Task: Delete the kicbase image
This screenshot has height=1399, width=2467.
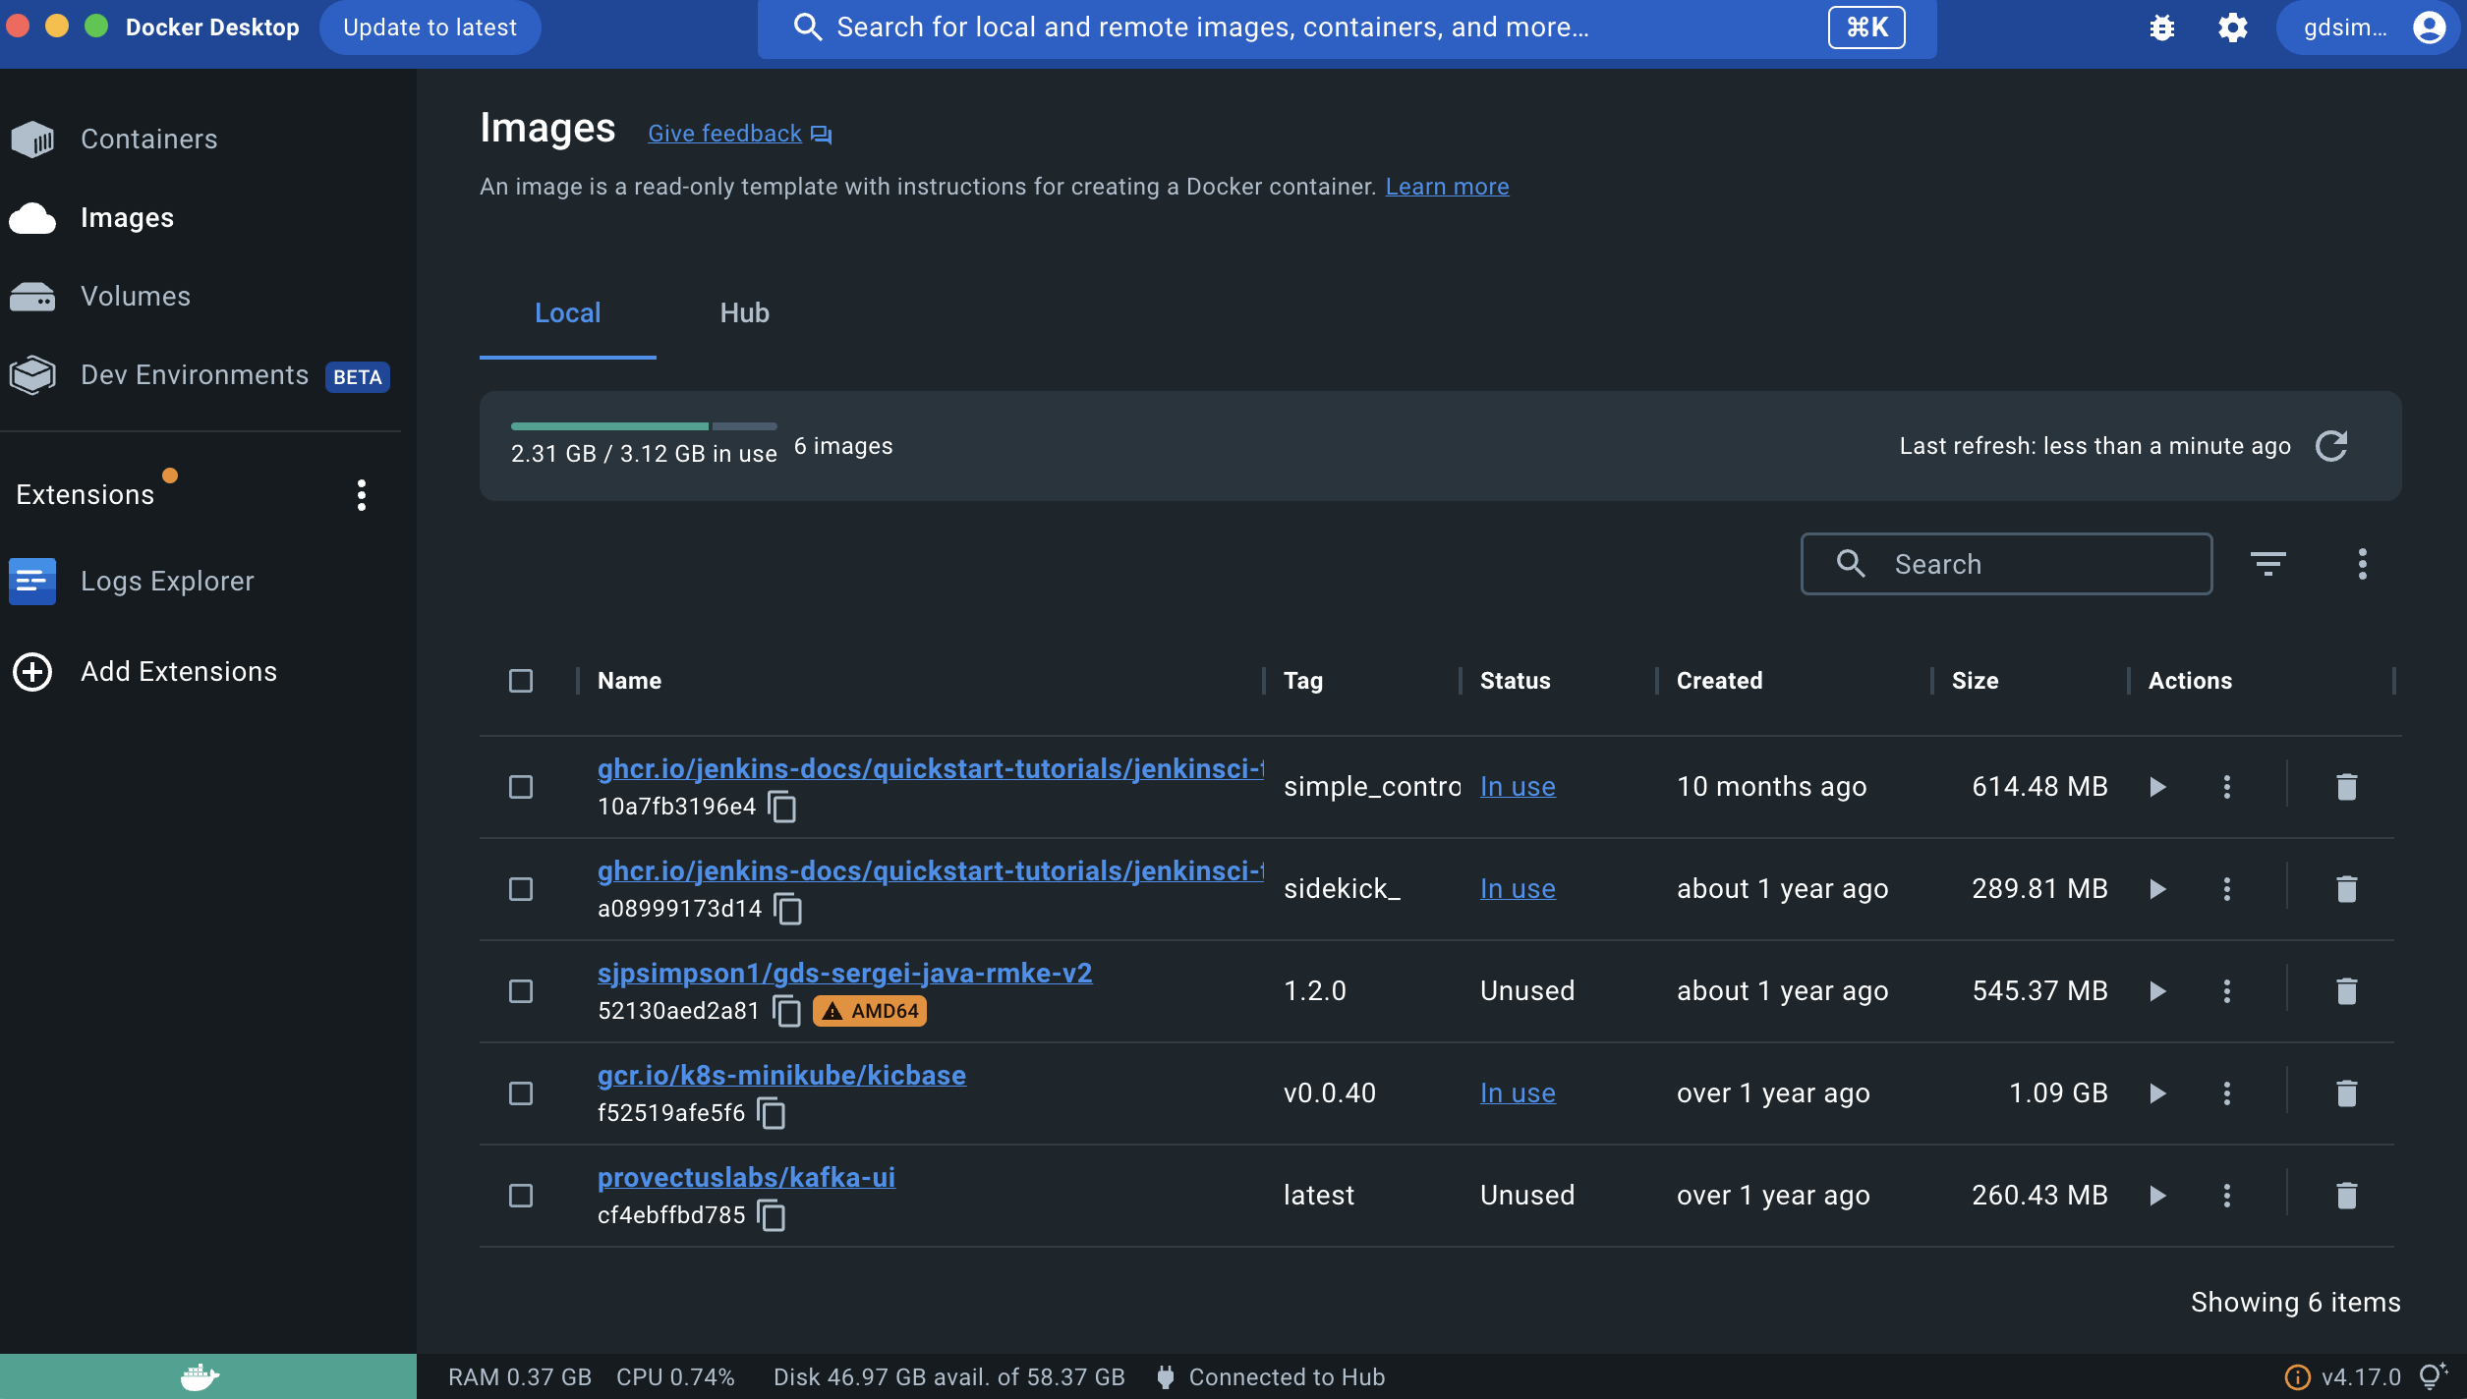Action: click(2346, 1093)
